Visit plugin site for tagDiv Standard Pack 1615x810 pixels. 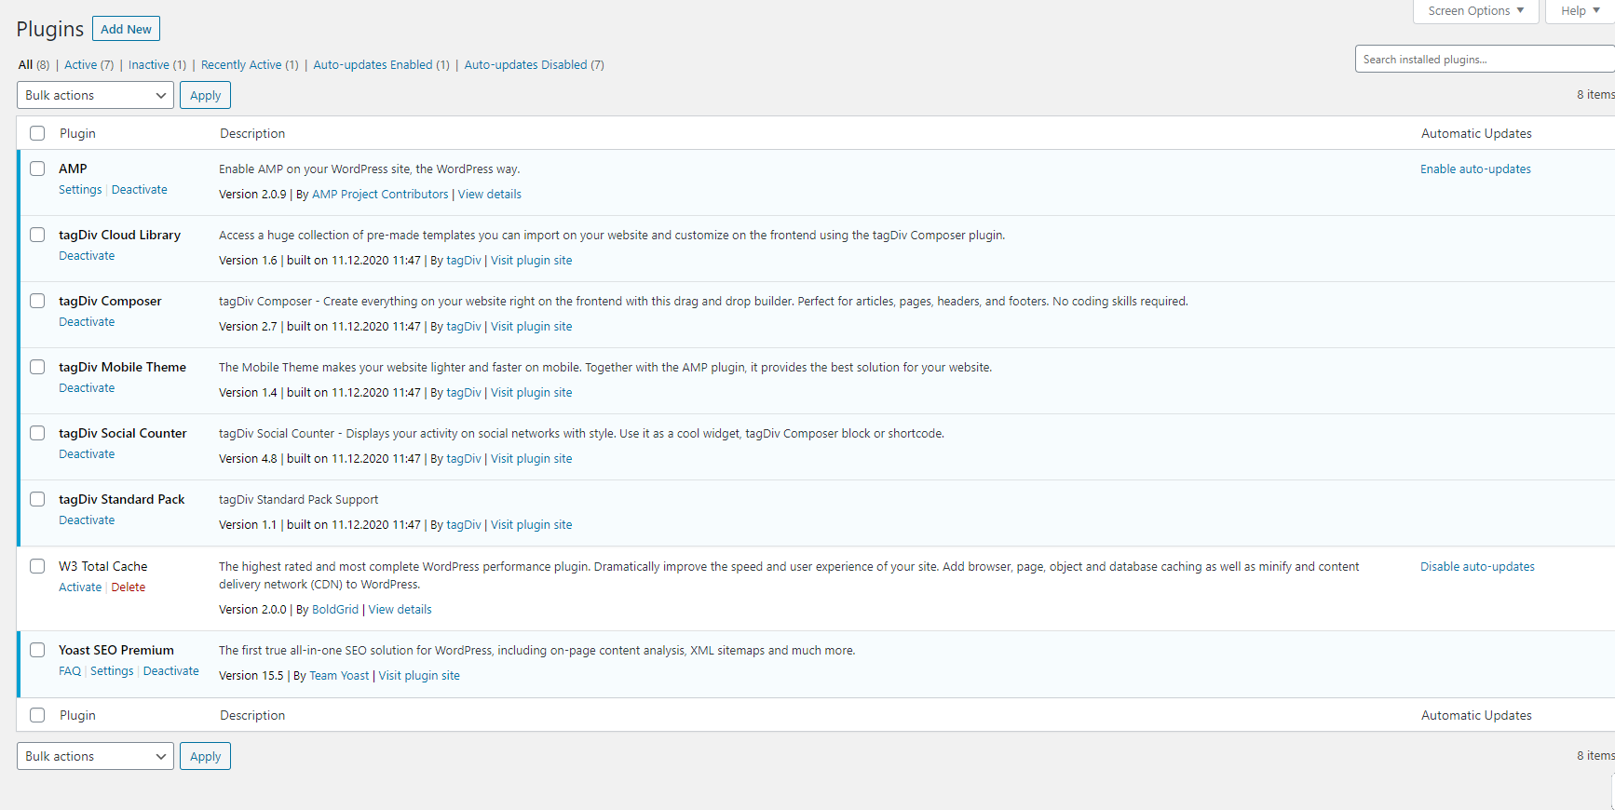click(532, 525)
